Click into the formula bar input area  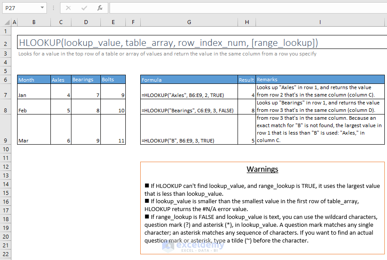248,8
